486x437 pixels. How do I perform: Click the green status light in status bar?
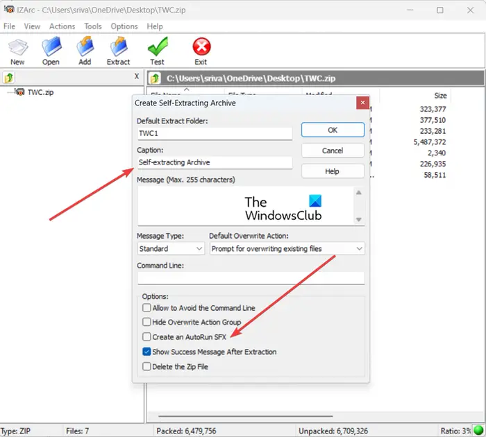pos(478,430)
